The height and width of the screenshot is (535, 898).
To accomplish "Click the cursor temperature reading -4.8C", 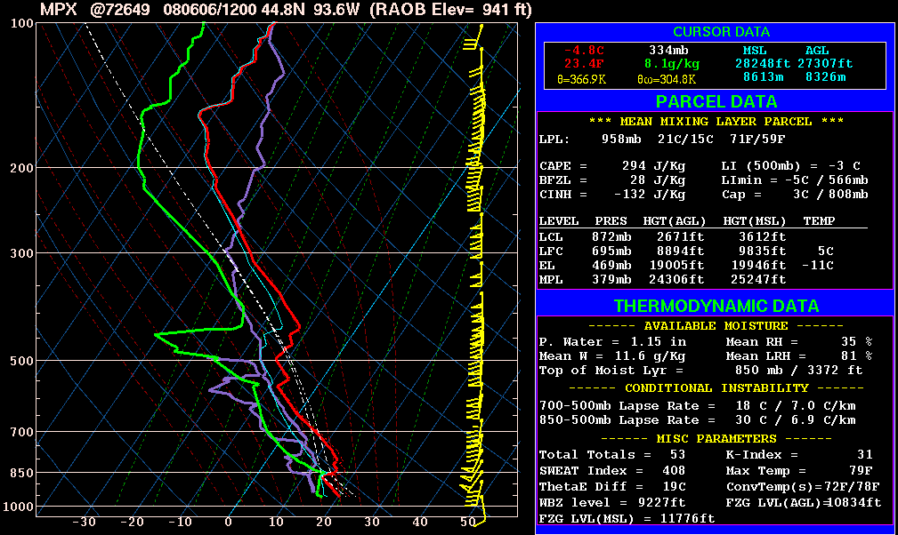I will [x=584, y=51].
